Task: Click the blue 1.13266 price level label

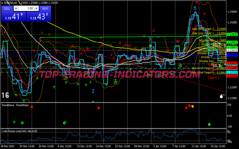Action: tap(232, 55)
